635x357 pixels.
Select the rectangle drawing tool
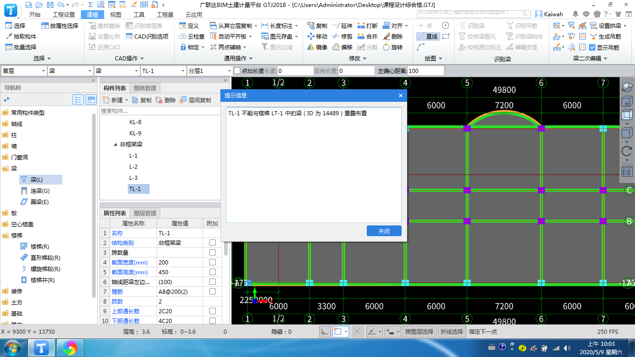click(446, 36)
